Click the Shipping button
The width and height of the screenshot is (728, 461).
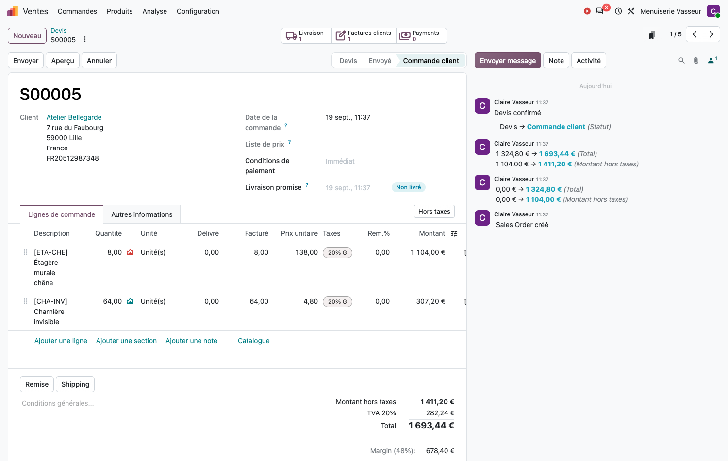[x=75, y=384]
